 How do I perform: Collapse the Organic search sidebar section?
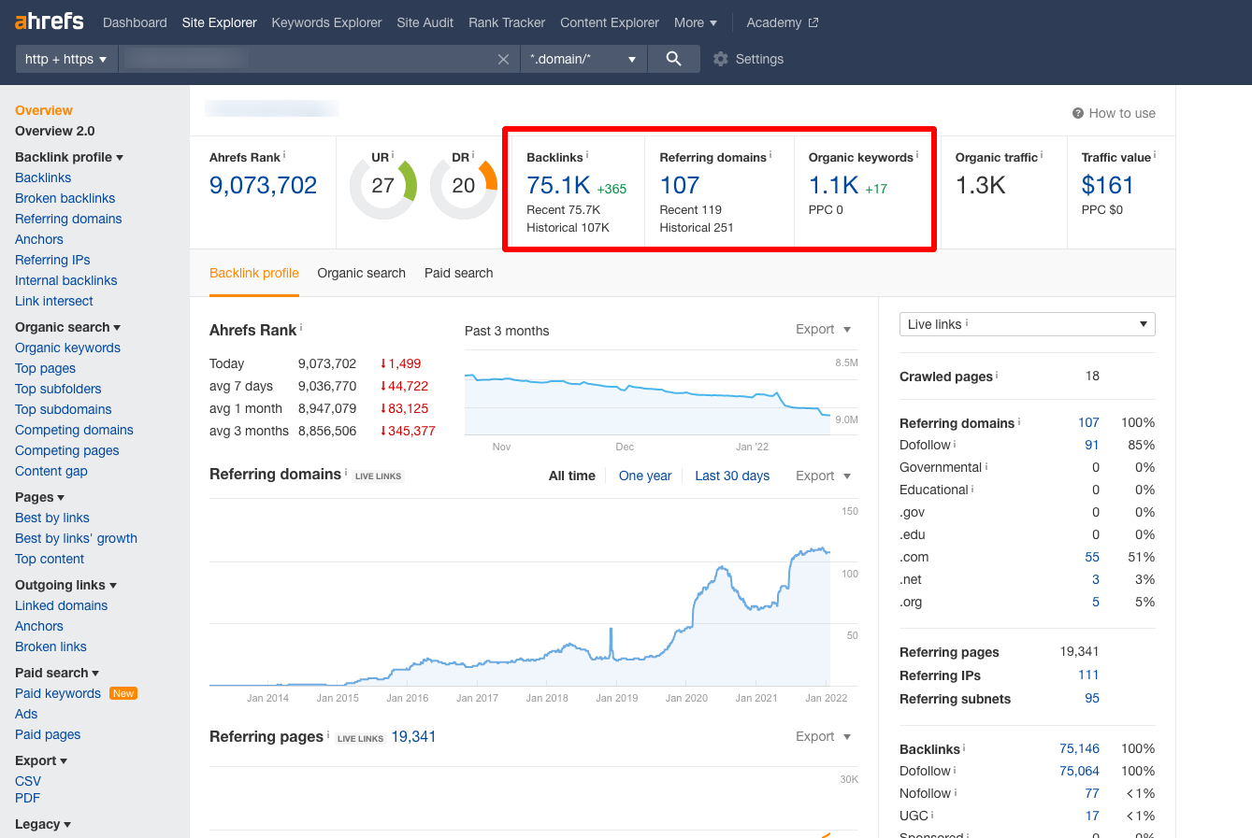68,327
